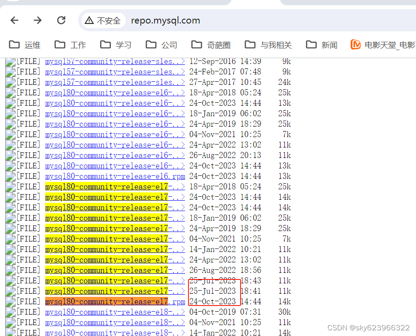Click [FILE] label in the 24-Feb-2017 row

click(x=28, y=72)
